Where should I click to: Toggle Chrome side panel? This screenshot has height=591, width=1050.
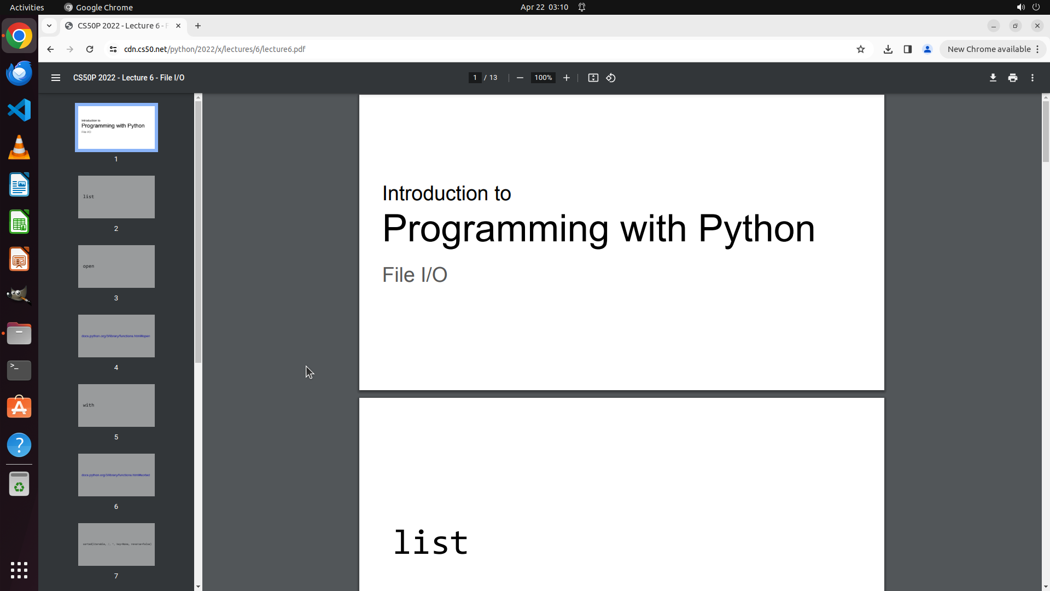pyautogui.click(x=907, y=49)
